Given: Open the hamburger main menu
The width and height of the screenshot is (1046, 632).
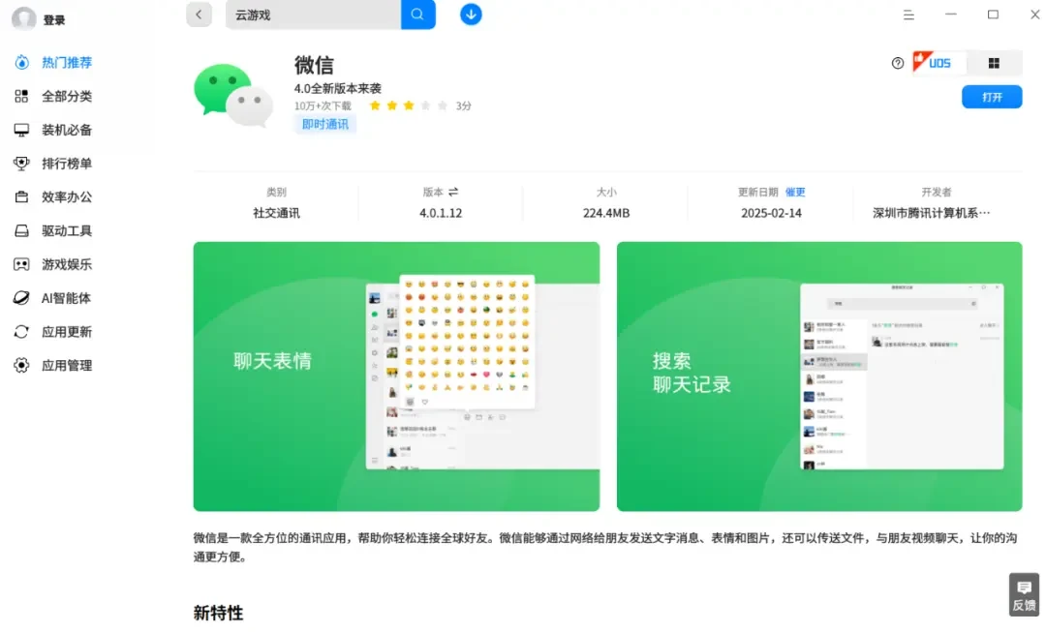Looking at the screenshot, I should coord(908,15).
